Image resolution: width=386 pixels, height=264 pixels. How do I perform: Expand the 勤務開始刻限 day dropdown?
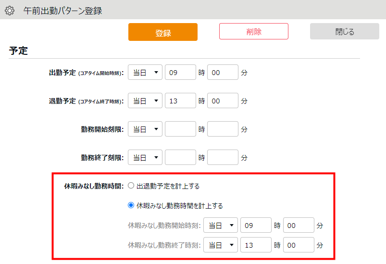[x=145, y=129]
